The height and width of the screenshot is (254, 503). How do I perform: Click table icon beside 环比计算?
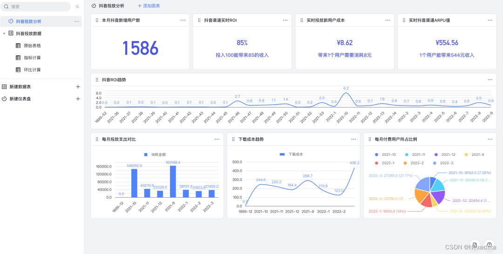tap(18, 69)
